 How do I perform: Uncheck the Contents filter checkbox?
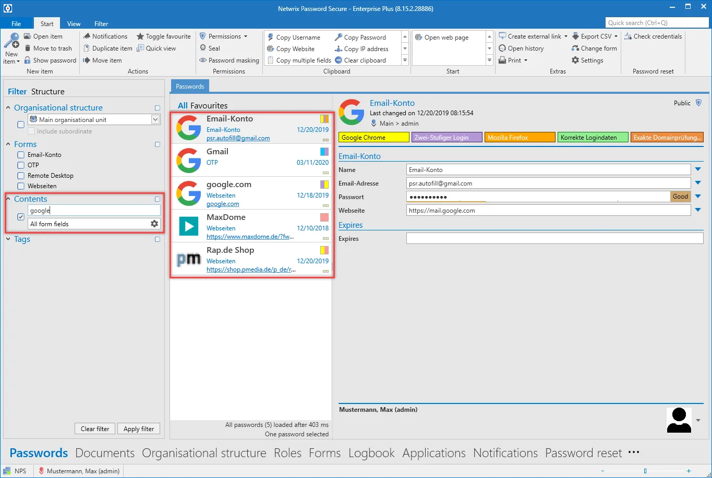click(21, 217)
